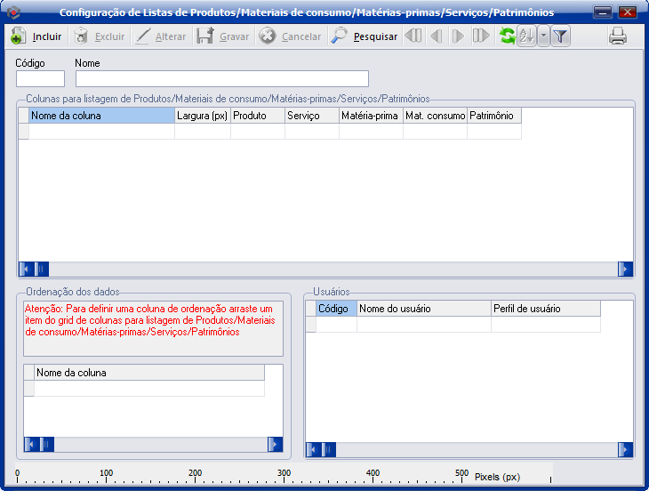The height and width of the screenshot is (491, 649).
Task: Click the Incluir button label
Action: click(47, 36)
